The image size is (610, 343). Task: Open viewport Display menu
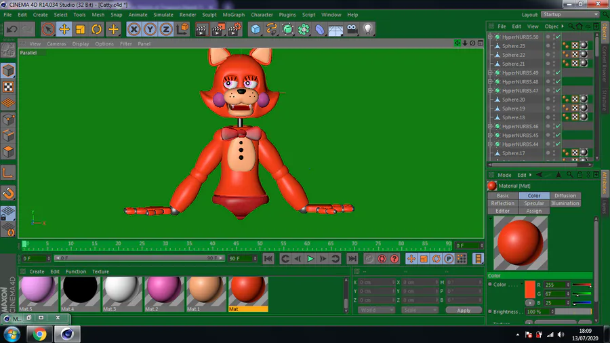click(81, 44)
